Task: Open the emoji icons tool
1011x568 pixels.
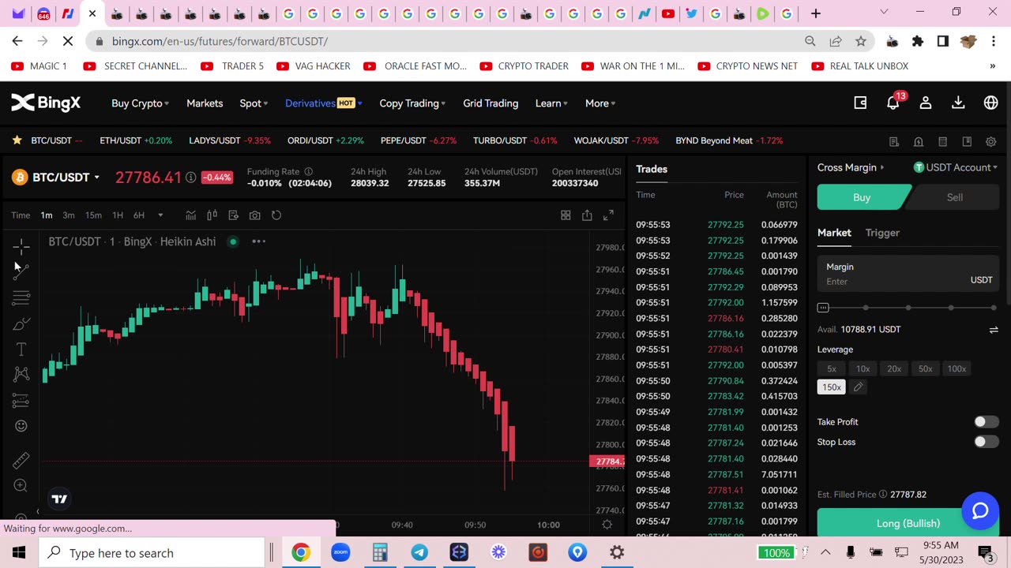Action: point(21,426)
